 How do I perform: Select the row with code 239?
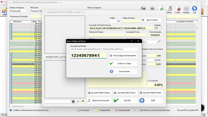(x=26, y=98)
